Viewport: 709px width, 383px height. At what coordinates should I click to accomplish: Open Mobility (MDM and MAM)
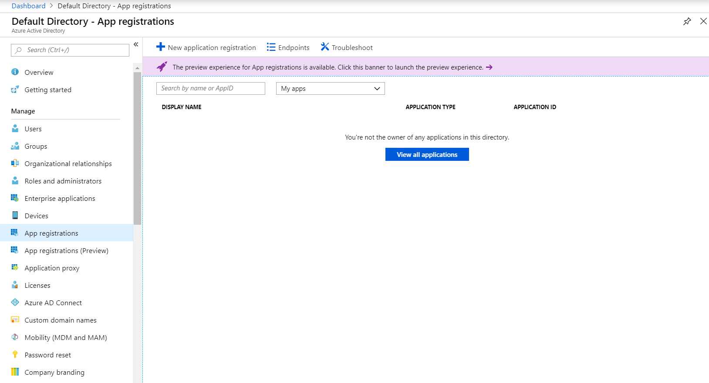66,337
